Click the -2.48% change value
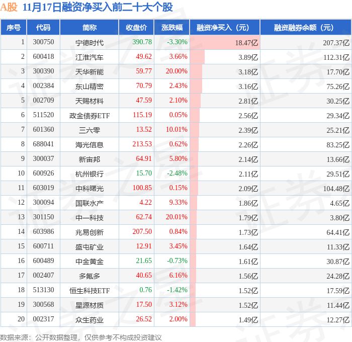Viewport: 352px width, 342px height. pos(177,174)
